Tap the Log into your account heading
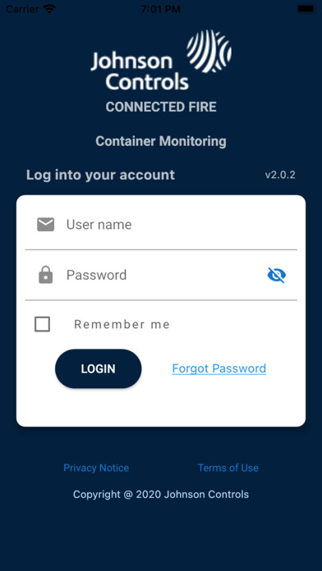The image size is (322, 571). (x=100, y=176)
